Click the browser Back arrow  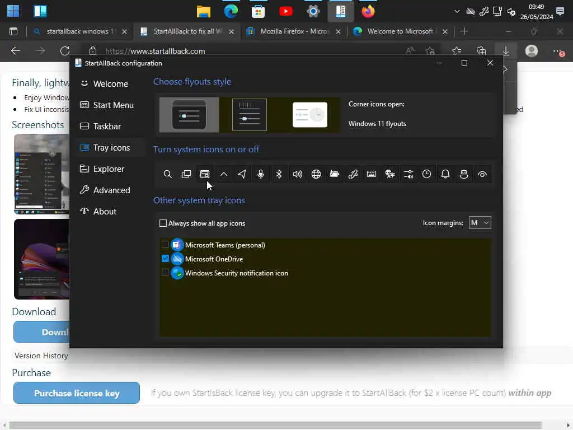coord(15,51)
